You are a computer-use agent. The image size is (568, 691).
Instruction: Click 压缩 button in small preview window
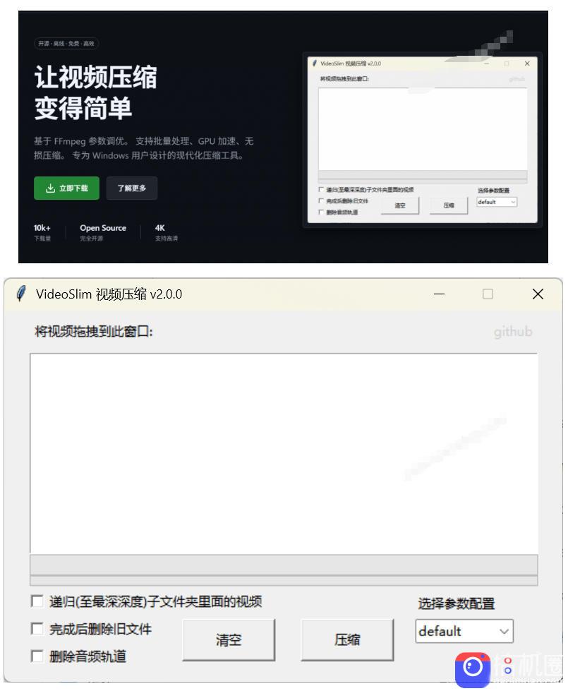pos(449,205)
